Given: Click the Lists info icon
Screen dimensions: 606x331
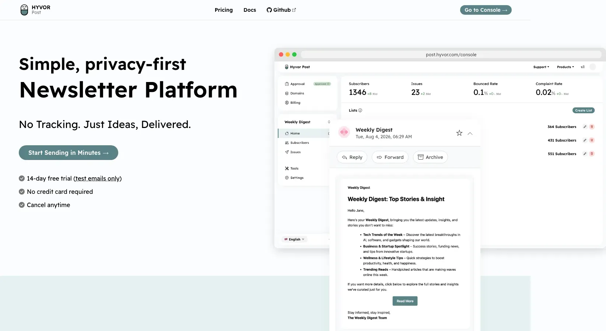Looking at the screenshot, I should (360, 110).
